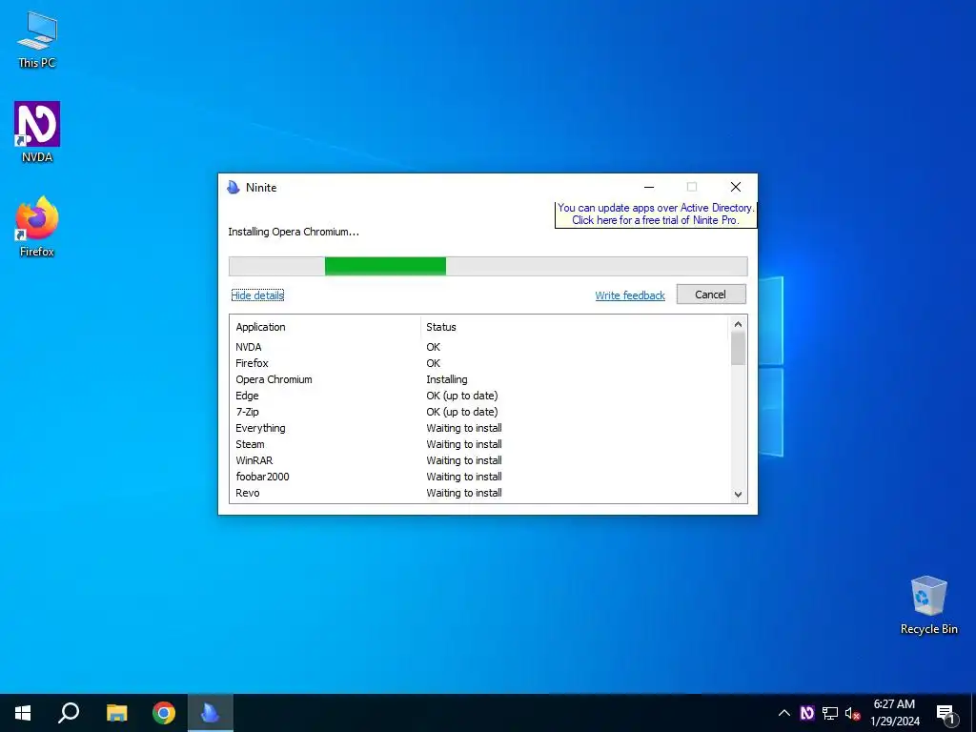Viewport: 976px width, 732px height.
Task: Select the Steam row
Action: click(479, 444)
